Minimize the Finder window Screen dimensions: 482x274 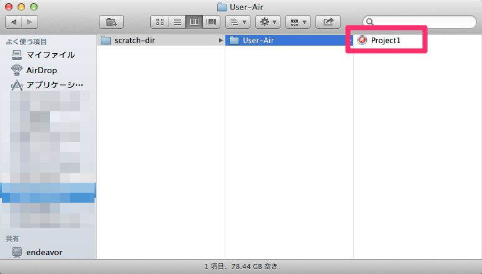coord(21,7)
